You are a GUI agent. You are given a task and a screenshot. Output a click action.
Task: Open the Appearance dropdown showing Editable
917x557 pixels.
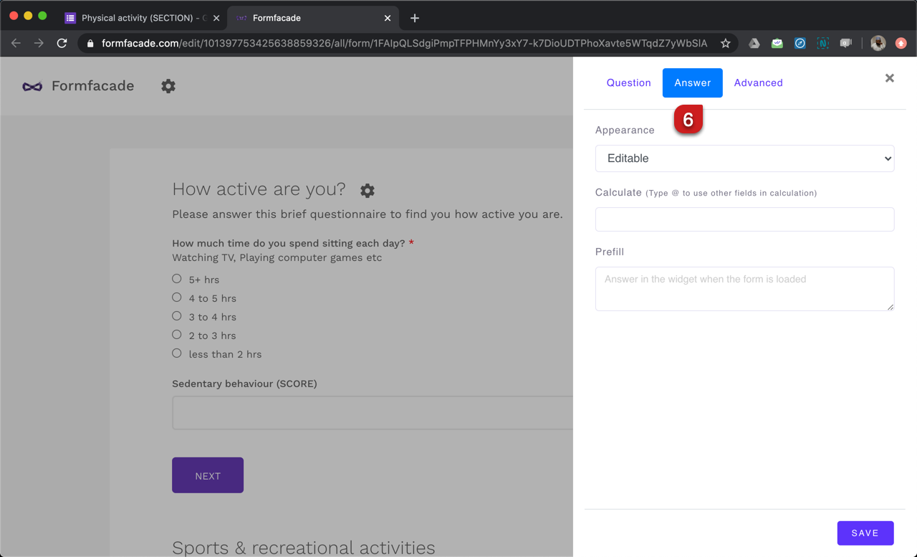(744, 158)
